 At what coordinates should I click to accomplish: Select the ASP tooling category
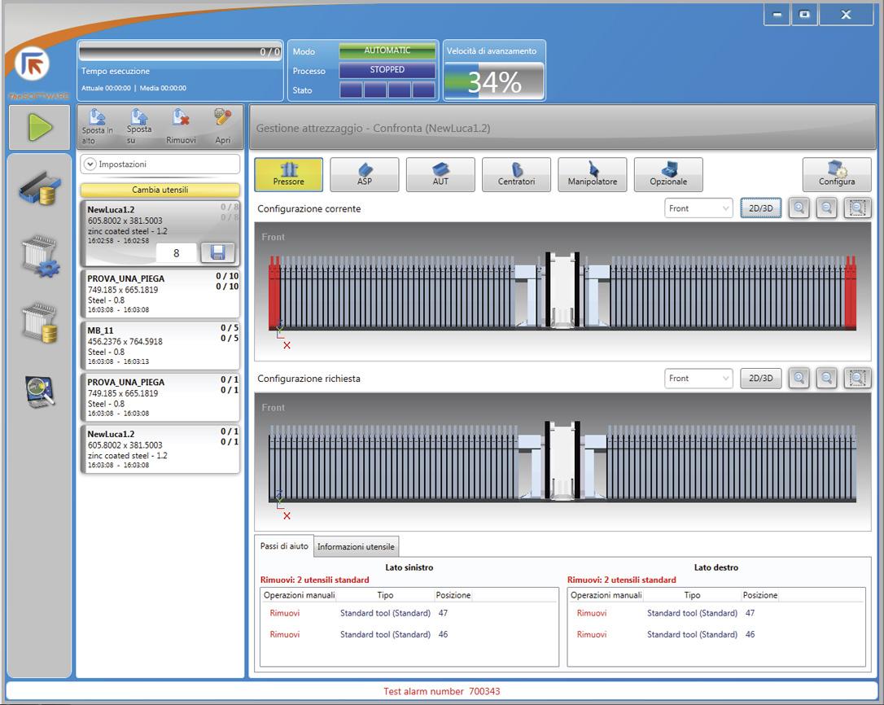365,173
